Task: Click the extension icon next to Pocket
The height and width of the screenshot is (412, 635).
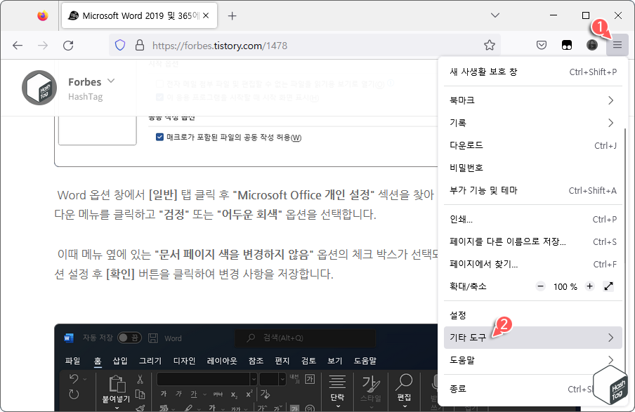Action: [567, 45]
